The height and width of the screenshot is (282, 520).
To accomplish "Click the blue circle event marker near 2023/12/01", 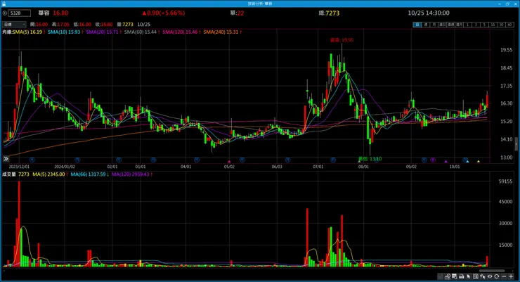I will (32, 160).
